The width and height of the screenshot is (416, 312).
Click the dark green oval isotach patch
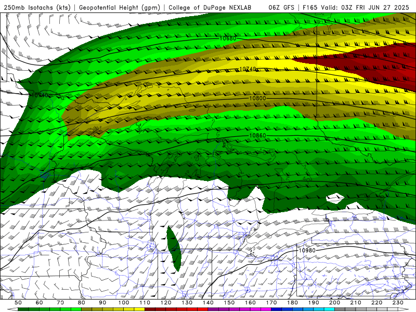click(x=174, y=249)
